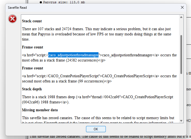The height and width of the screenshot is (139, 191).
Task: Click the 'Missing member data' heading
Action: click(x=40, y=110)
